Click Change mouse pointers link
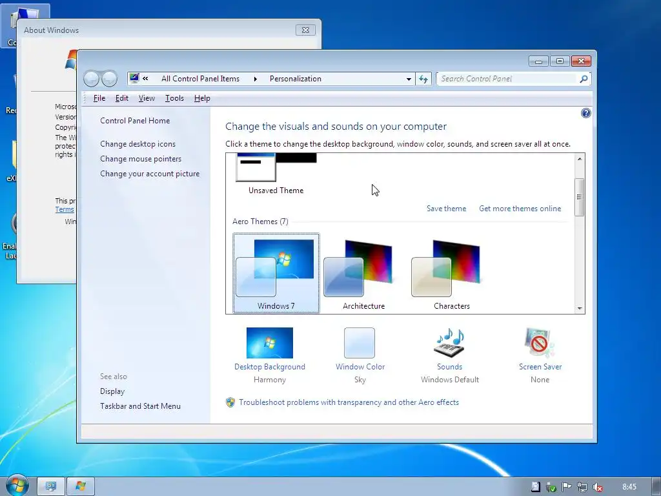The image size is (661, 496). [x=141, y=159]
